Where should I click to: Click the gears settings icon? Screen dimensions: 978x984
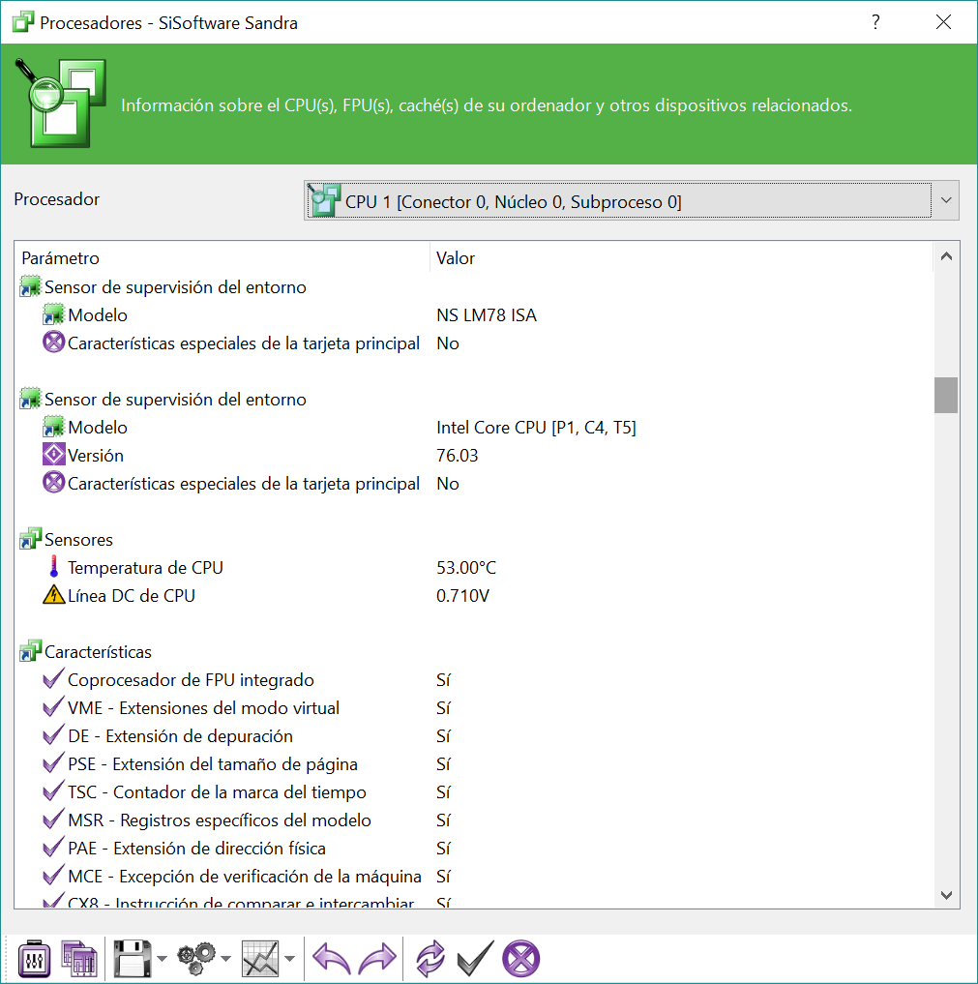(196, 958)
